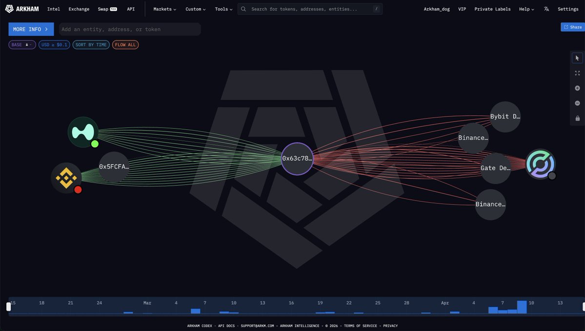Open the language translation icon

[x=546, y=9]
